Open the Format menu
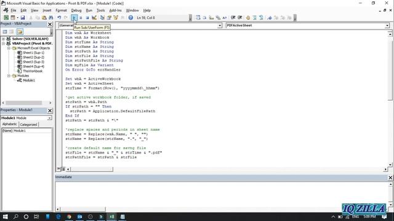This screenshot has height=221, width=394. 61,10
